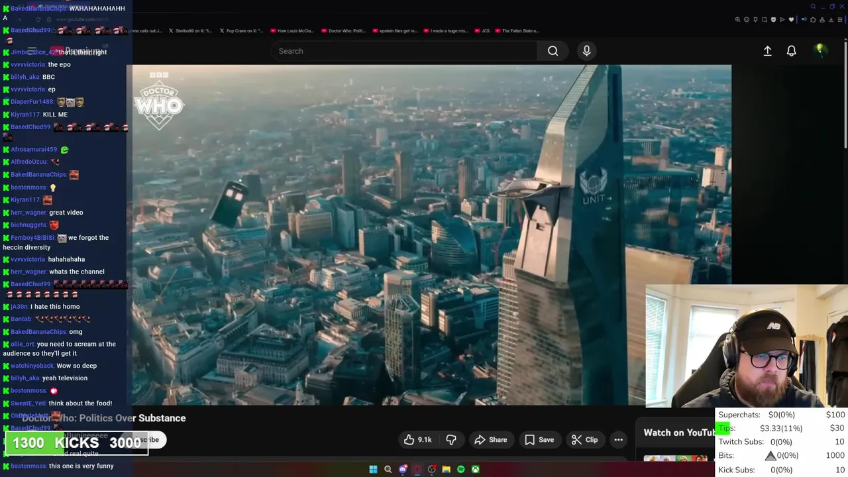This screenshot has height=477, width=848.
Task: Open the Windows Start button
Action: pyautogui.click(x=373, y=469)
